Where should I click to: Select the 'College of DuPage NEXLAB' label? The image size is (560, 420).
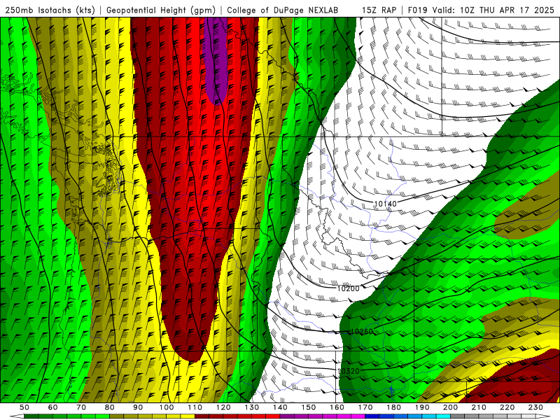point(282,10)
